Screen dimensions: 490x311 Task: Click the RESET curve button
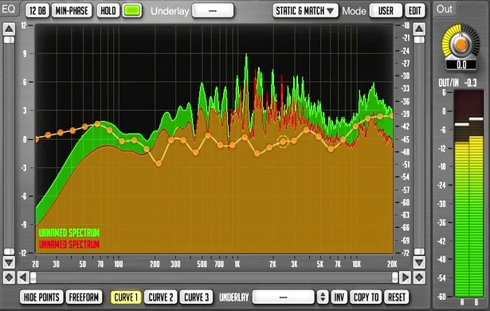(x=397, y=297)
